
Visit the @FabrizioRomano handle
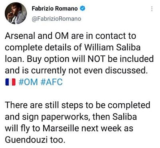[56, 19]
